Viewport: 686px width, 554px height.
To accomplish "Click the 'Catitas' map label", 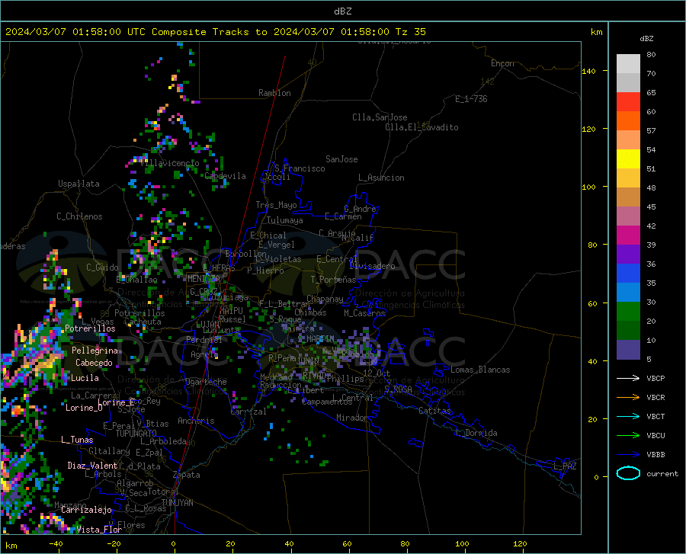I will [434, 411].
